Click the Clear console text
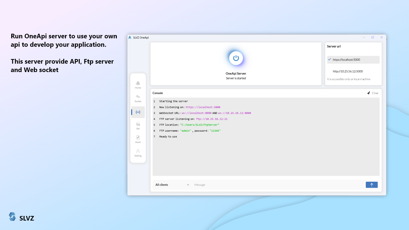 [375, 93]
